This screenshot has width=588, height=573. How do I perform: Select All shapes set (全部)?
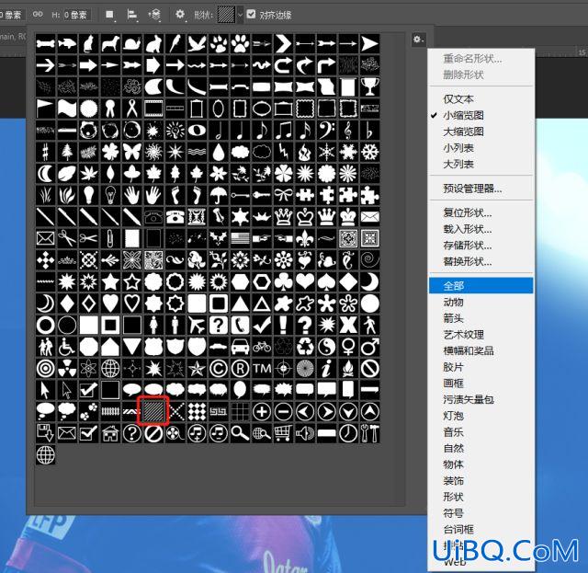pyautogui.click(x=481, y=286)
